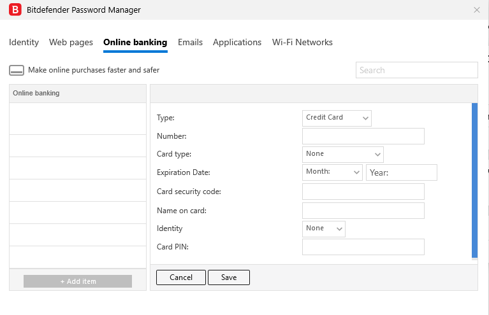Expand the expiration Month dropdown
This screenshot has width=489, height=315.
(x=332, y=172)
